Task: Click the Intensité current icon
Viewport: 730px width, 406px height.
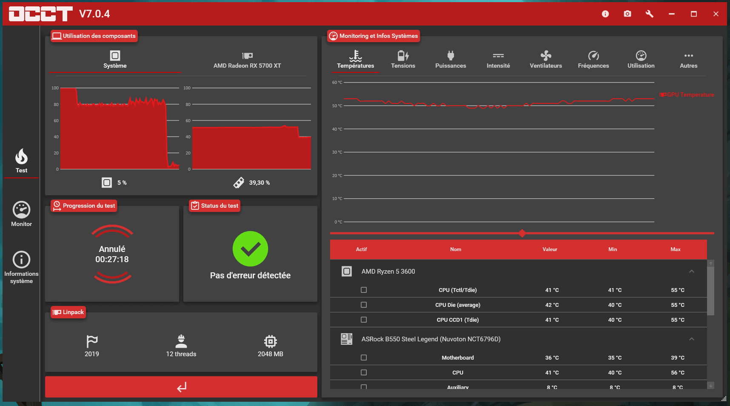Action: click(x=498, y=56)
